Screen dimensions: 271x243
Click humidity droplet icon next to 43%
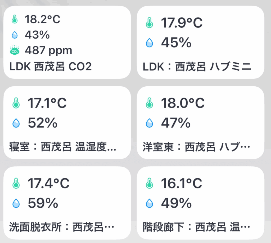pyautogui.click(x=14, y=35)
